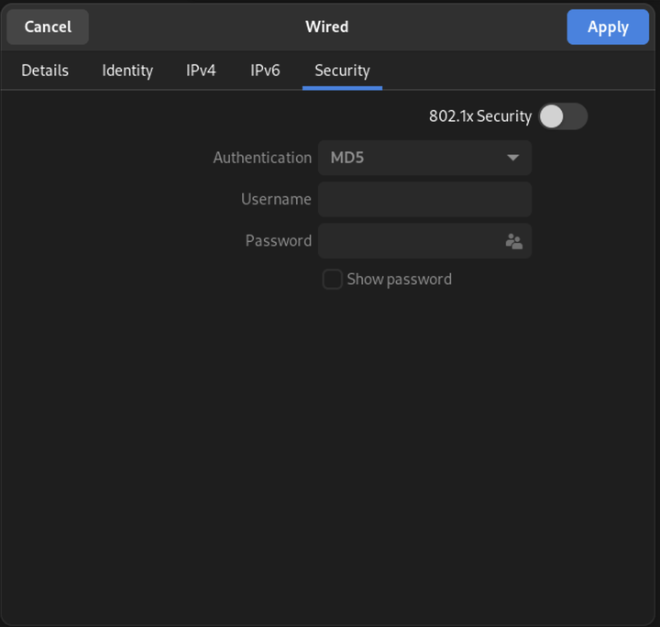Focus the Username input field
This screenshot has width=660, height=627.
coord(424,200)
